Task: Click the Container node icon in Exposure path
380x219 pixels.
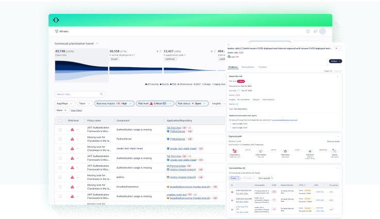Action: tap(310, 152)
